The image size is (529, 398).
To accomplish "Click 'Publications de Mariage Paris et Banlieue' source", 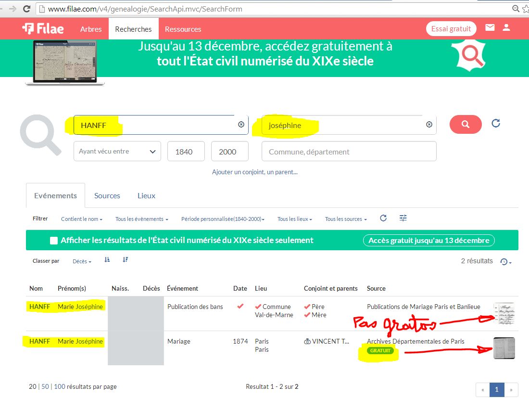I will tap(423, 307).
